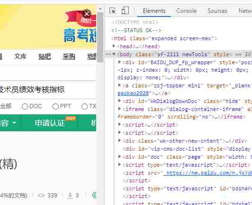Image resolution: width=252 pixels, height=205 pixels.
Task: Click the views eye icon beside 339
Action: point(41,195)
